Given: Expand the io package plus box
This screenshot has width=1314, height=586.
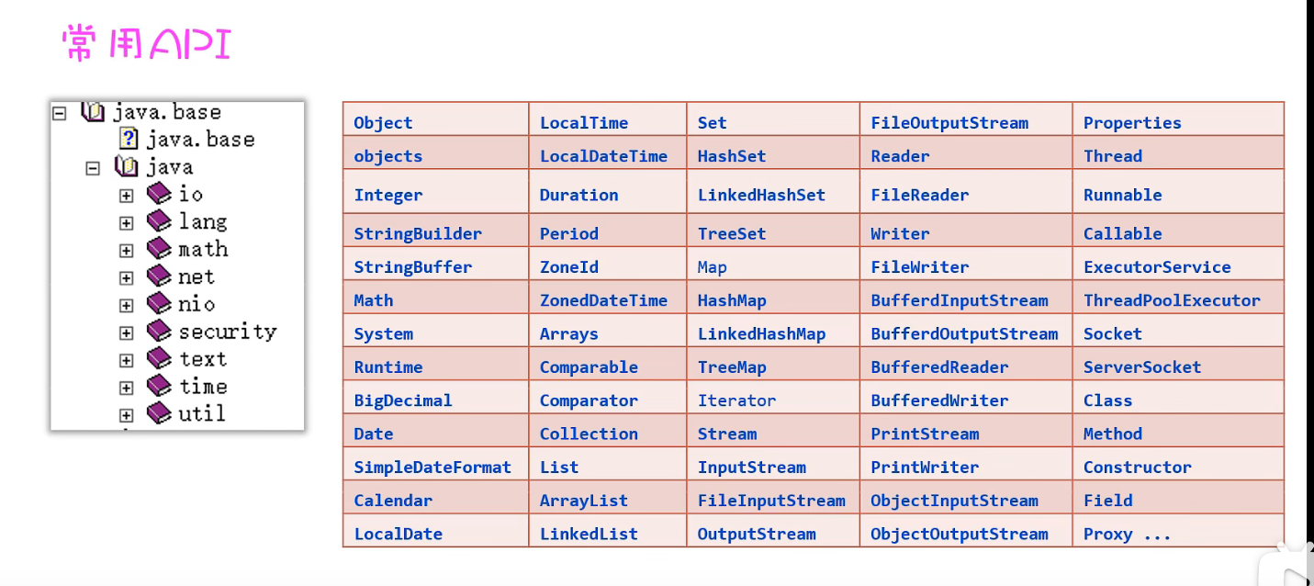Looking at the screenshot, I should tap(126, 196).
